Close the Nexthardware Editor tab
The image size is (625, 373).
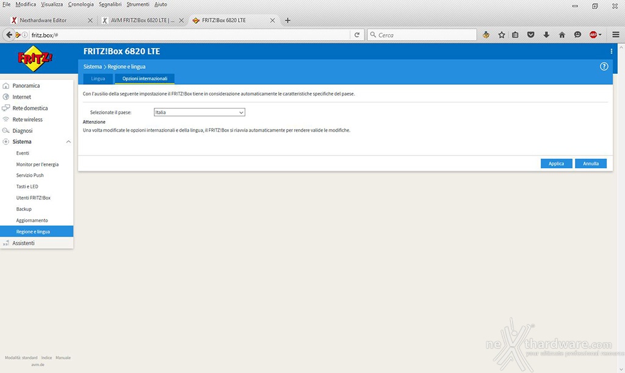[x=90, y=20]
